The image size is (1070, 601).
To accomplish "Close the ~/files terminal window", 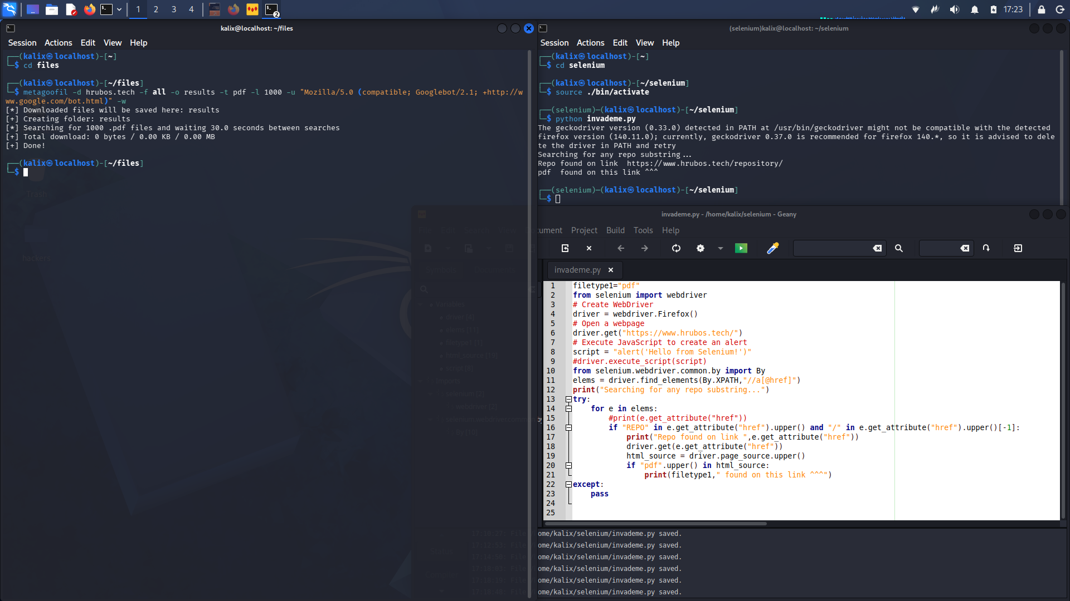I will tap(529, 28).
